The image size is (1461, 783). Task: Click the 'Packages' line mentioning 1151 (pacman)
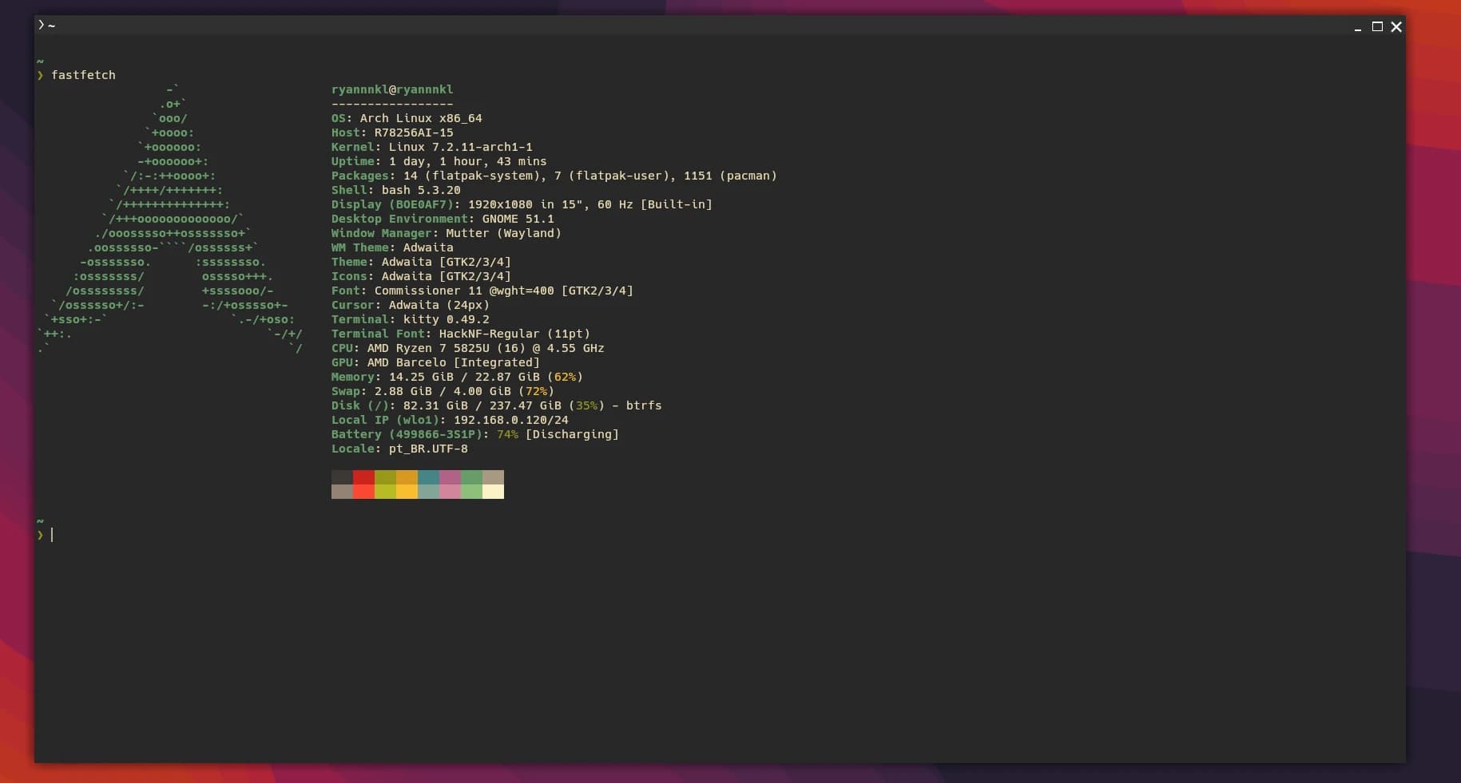tap(554, 176)
